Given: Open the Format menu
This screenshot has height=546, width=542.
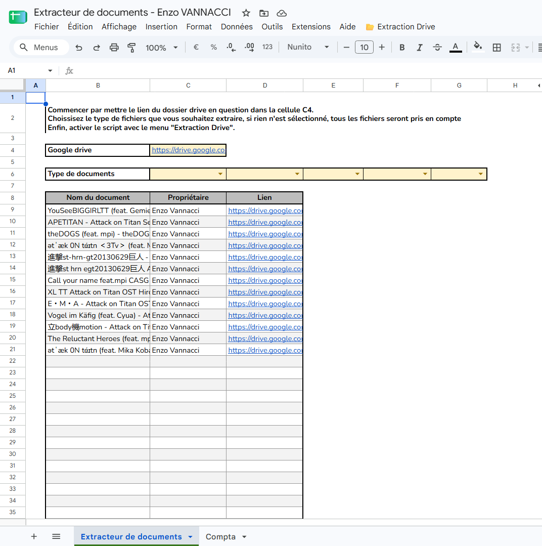Looking at the screenshot, I should [199, 27].
